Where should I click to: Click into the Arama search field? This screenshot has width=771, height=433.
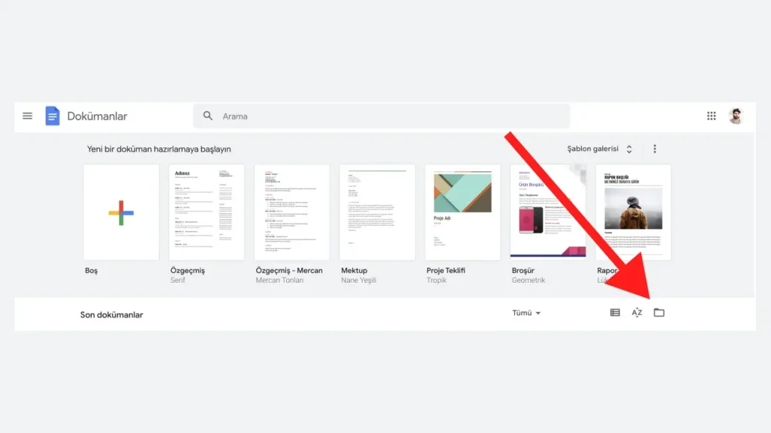click(x=381, y=116)
